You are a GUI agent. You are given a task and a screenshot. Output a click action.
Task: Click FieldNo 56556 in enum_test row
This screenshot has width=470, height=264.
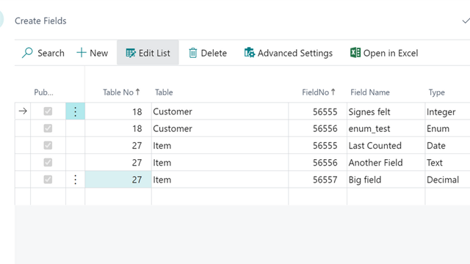click(318, 128)
